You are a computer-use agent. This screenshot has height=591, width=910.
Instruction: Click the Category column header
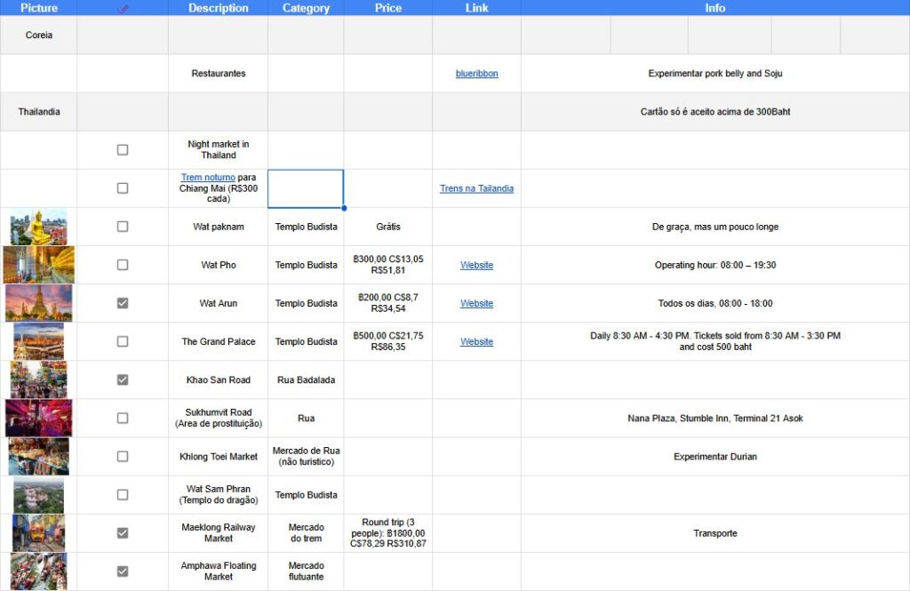pyautogui.click(x=306, y=8)
